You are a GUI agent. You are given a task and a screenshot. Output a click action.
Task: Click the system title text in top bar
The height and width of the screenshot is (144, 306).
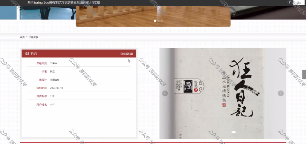coord(64,3)
